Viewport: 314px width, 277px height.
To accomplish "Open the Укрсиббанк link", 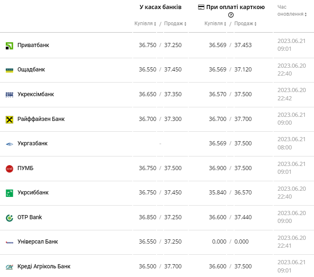I will 33,192.
